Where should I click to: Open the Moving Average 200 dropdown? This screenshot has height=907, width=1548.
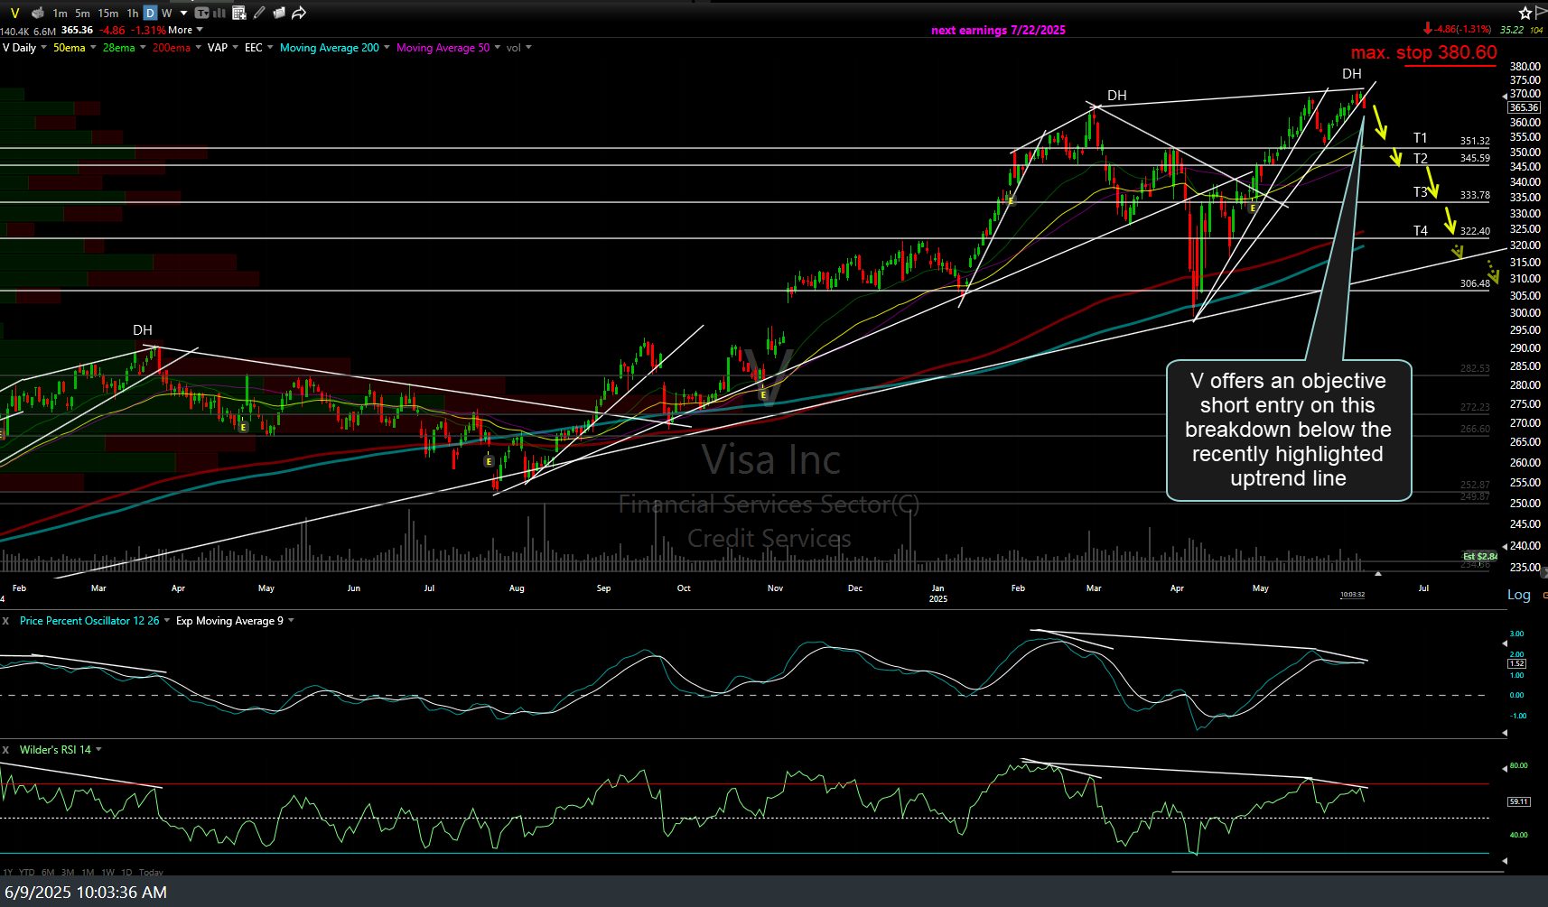[x=387, y=48]
